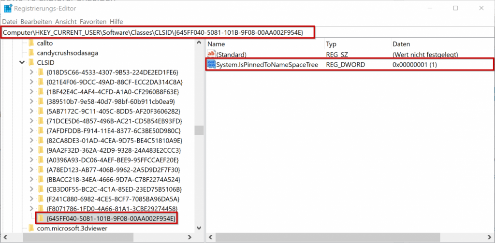
Task: Click the System.IsPinnedToNameSpaceTree DWORD icon
Action: click(x=211, y=65)
